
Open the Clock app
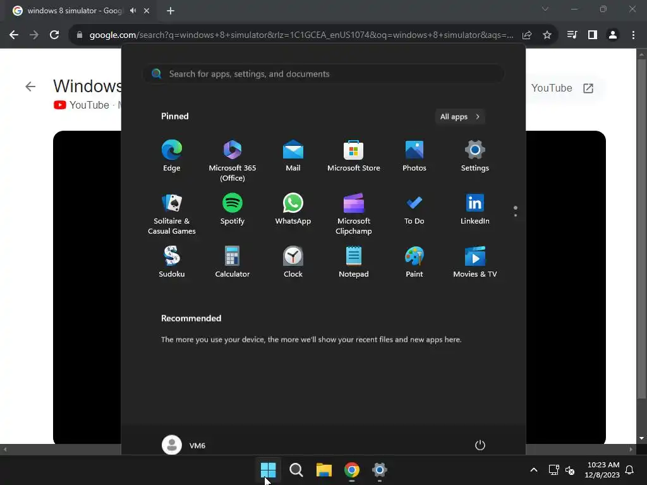tap(293, 262)
